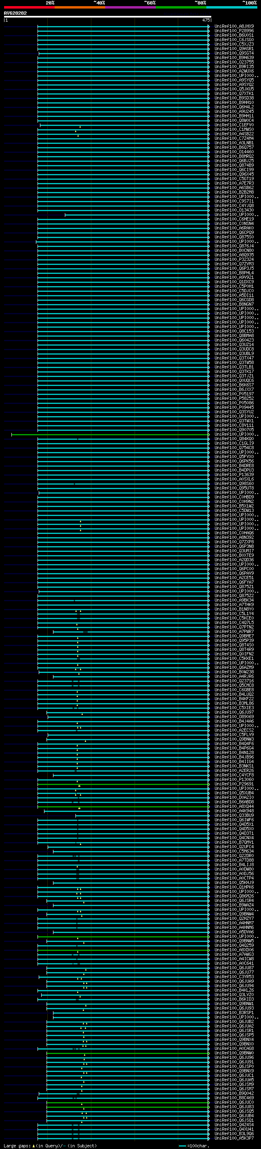This screenshot has width=261, height=1149.
Task: Click hit label UniRef100_Q7ZVM3
Action: [x=234, y=264]
